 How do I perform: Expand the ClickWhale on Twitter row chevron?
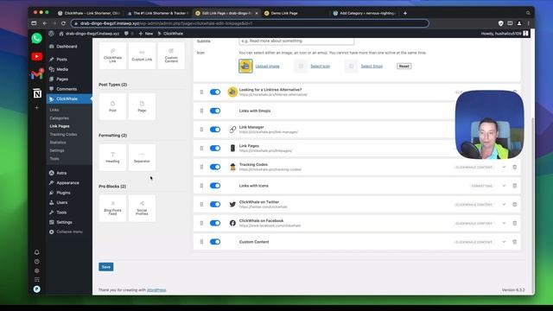click(x=504, y=205)
